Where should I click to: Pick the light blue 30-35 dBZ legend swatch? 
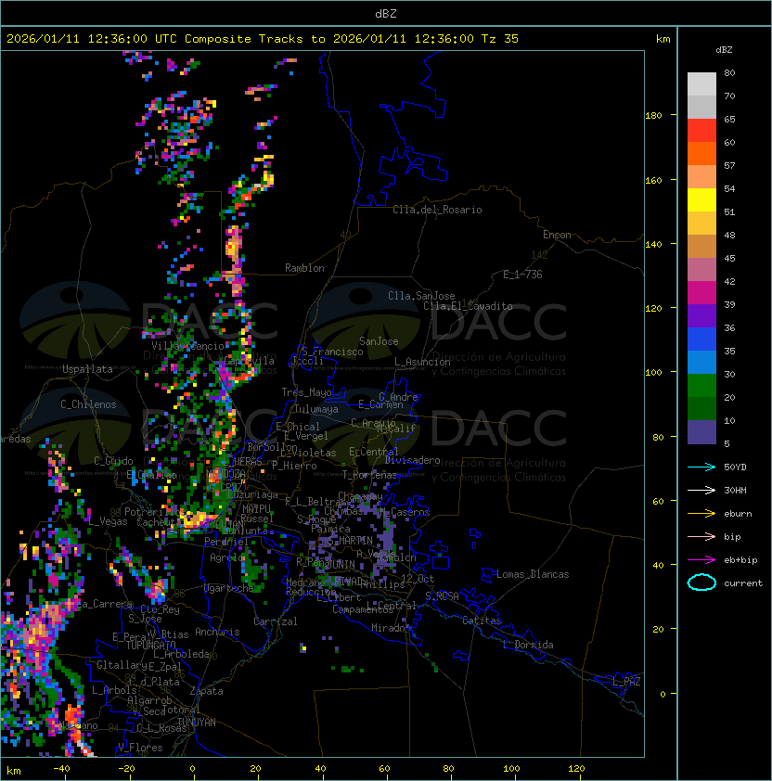point(701,362)
